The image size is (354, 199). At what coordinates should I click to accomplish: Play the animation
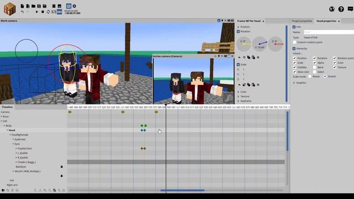[37, 12]
